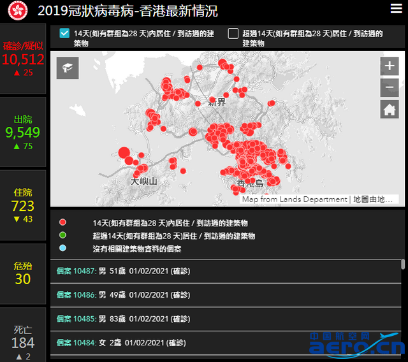The image size is (408, 362).
Task: Click the case list scrollbar
Action: pos(403,264)
